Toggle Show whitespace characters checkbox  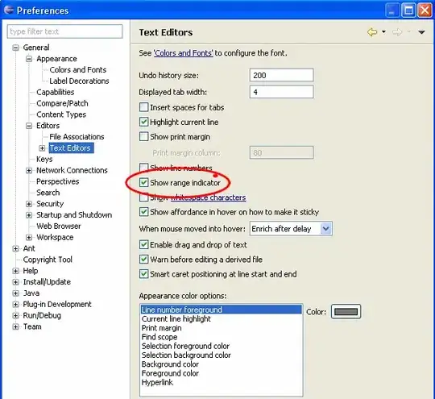click(x=143, y=197)
